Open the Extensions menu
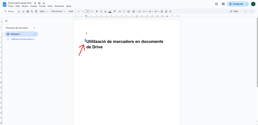 click(59, 6)
